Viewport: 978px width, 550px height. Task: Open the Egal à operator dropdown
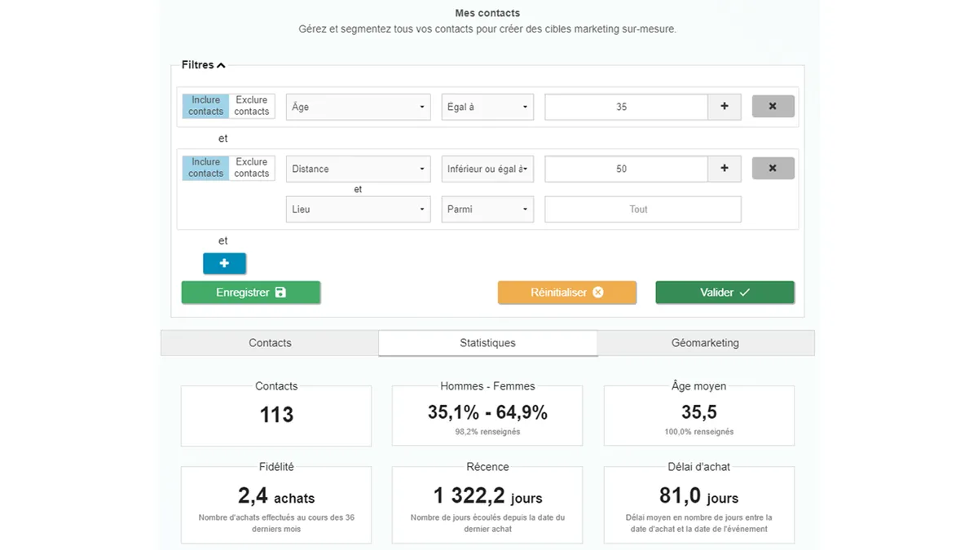[x=487, y=107]
